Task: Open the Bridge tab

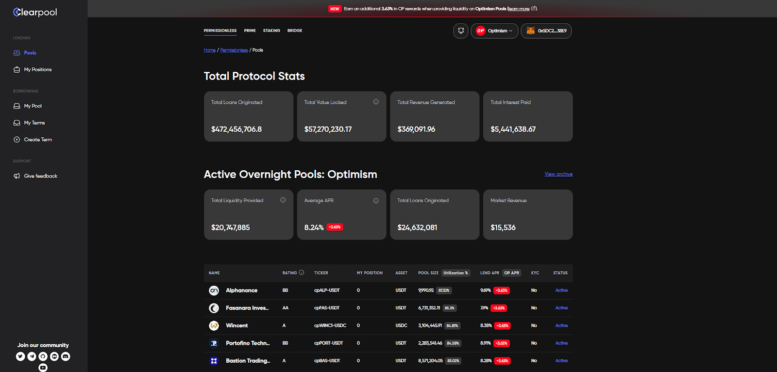Action: (295, 31)
